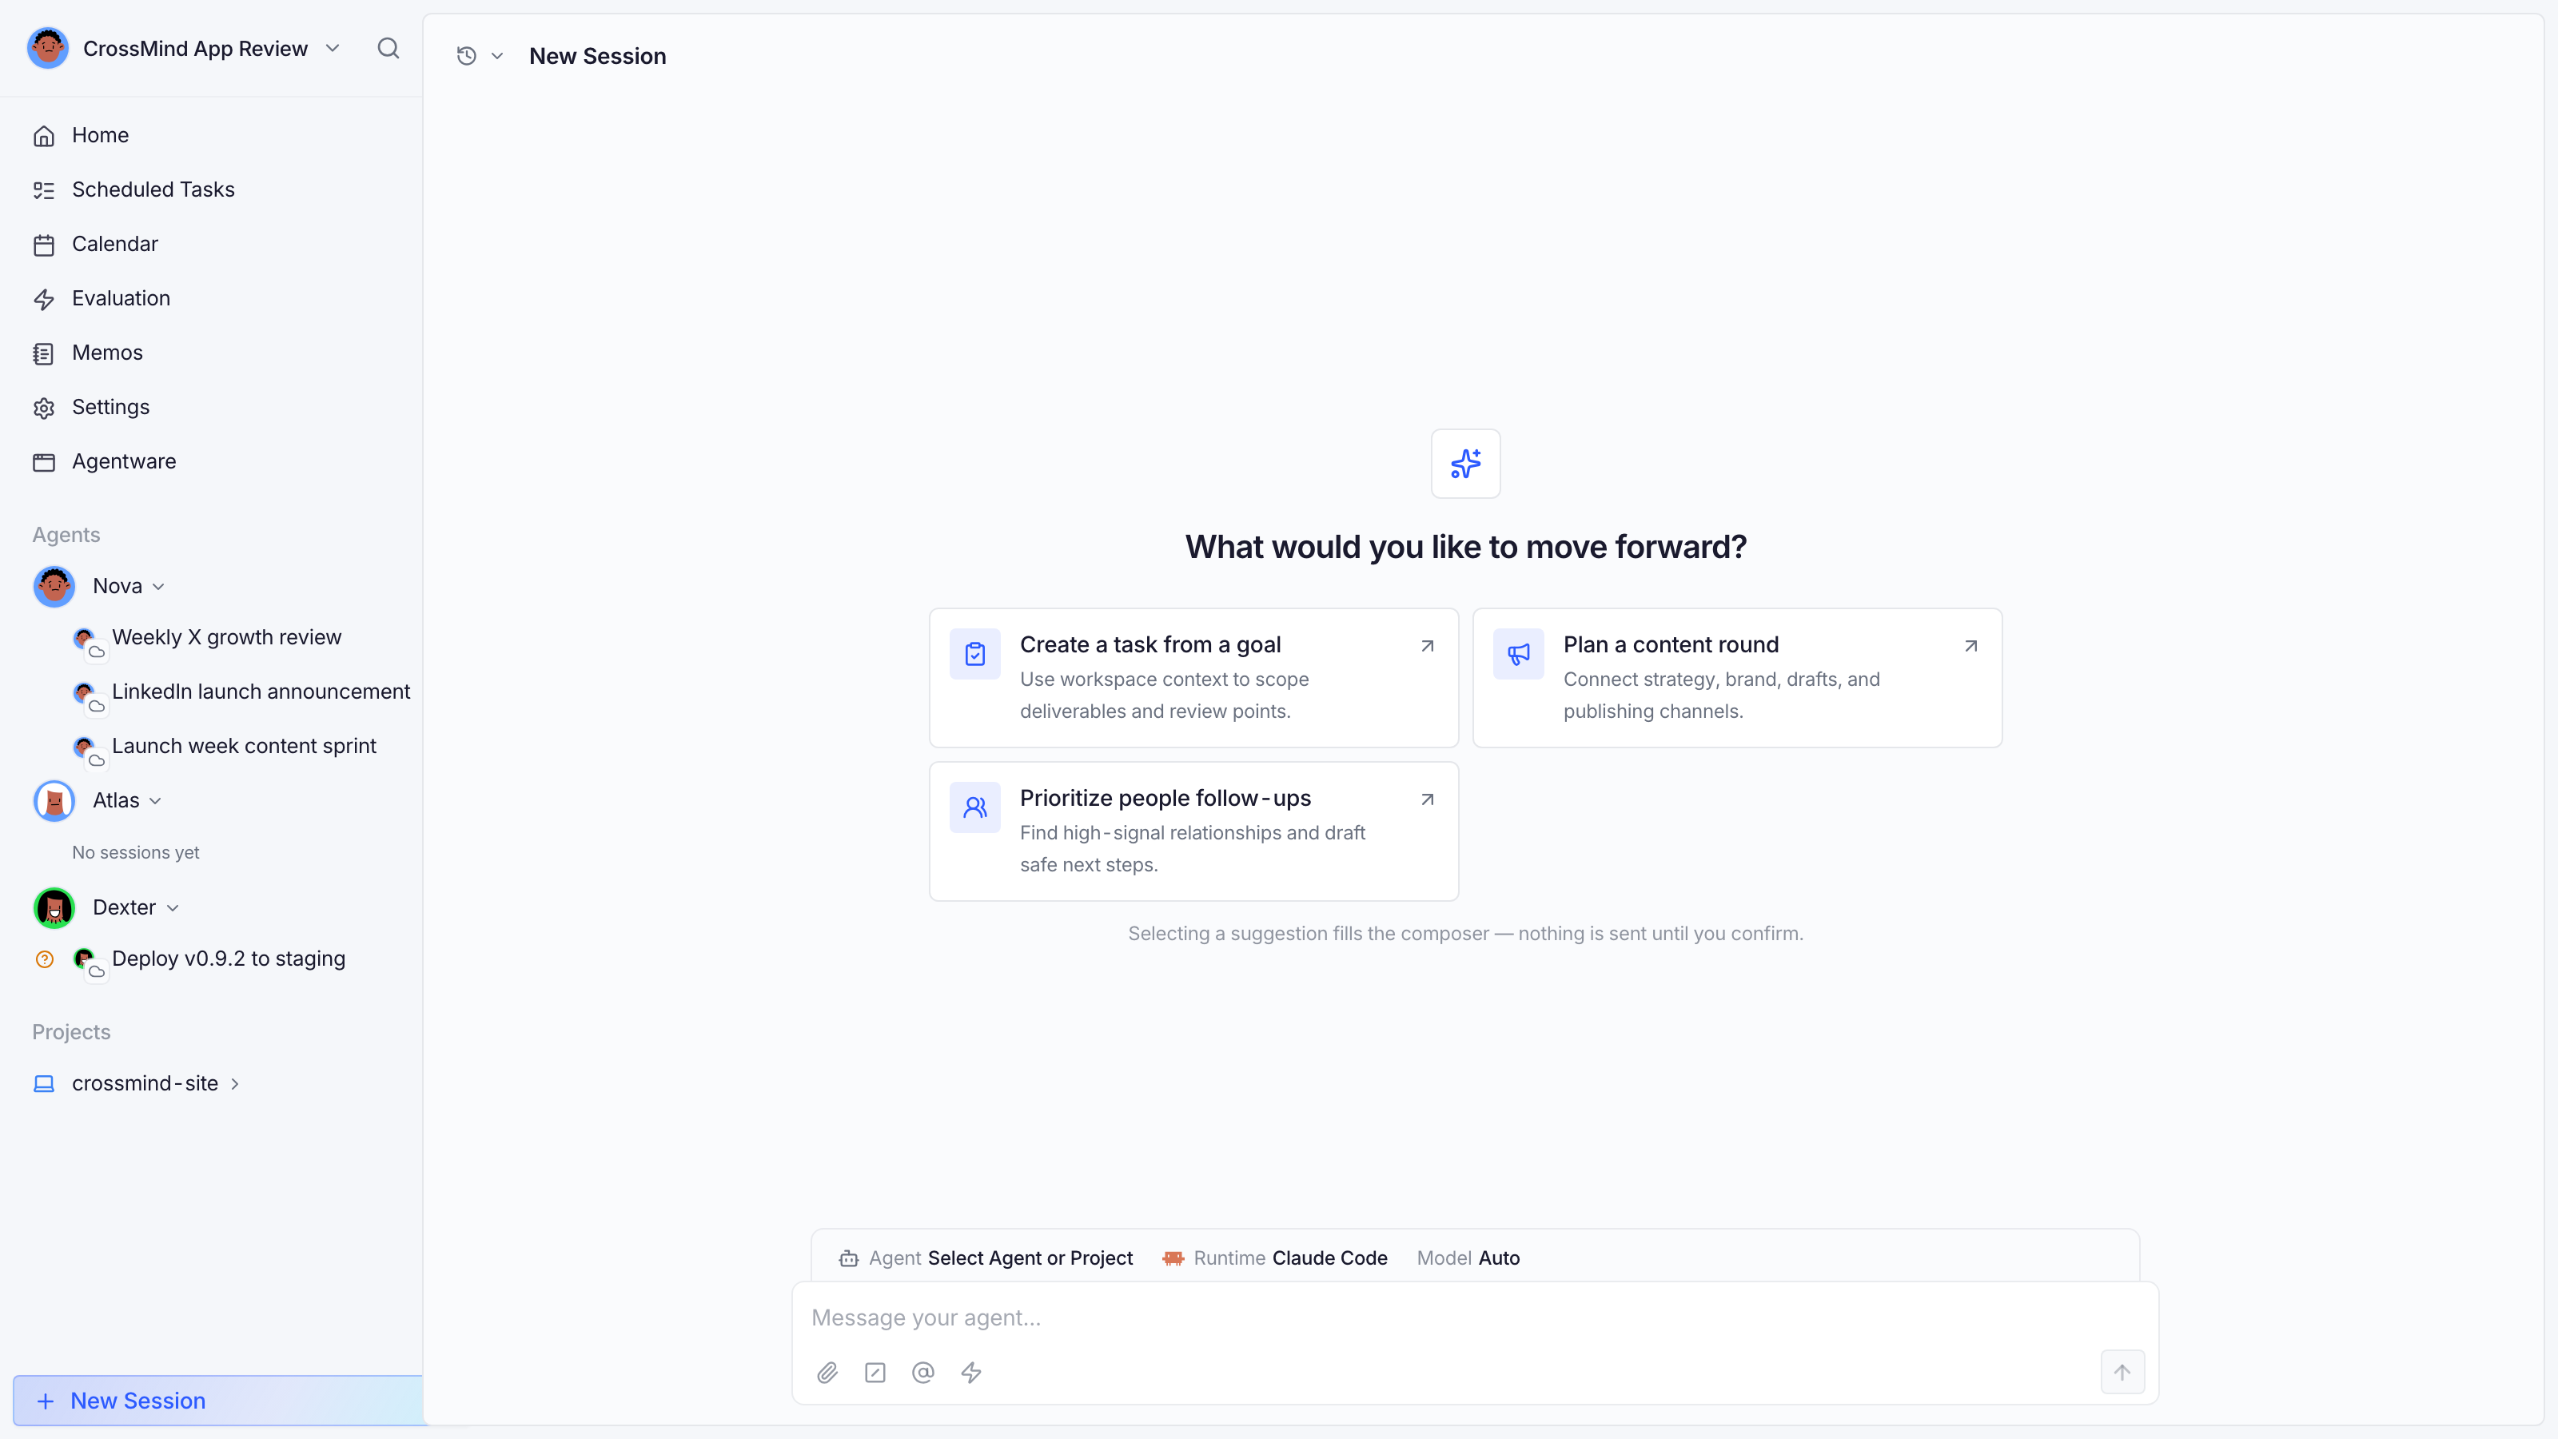Open the Select Agent or Project selector
This screenshot has height=1439, width=2558.
pos(986,1258)
